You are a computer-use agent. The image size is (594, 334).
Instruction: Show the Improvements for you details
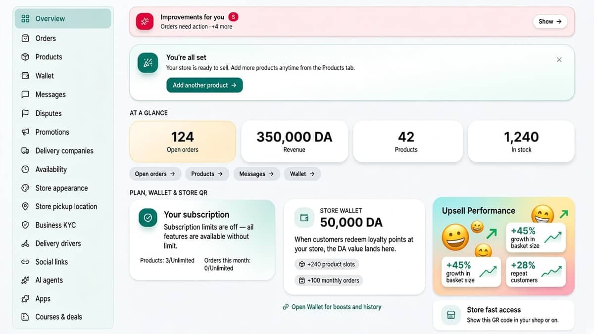point(550,21)
